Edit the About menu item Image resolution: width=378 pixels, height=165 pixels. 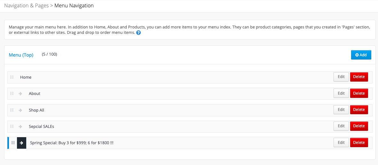click(x=341, y=93)
